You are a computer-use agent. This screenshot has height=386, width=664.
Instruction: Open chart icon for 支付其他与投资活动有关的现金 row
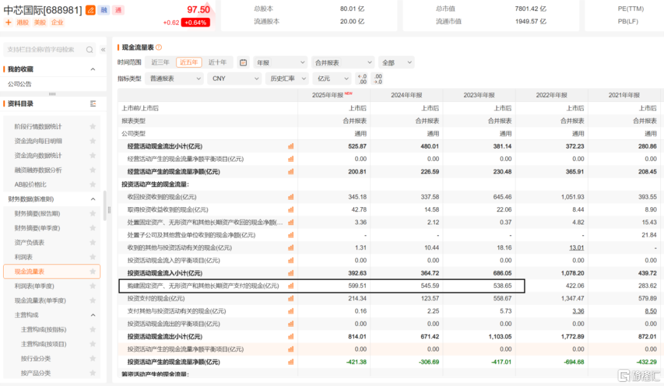coord(291,312)
